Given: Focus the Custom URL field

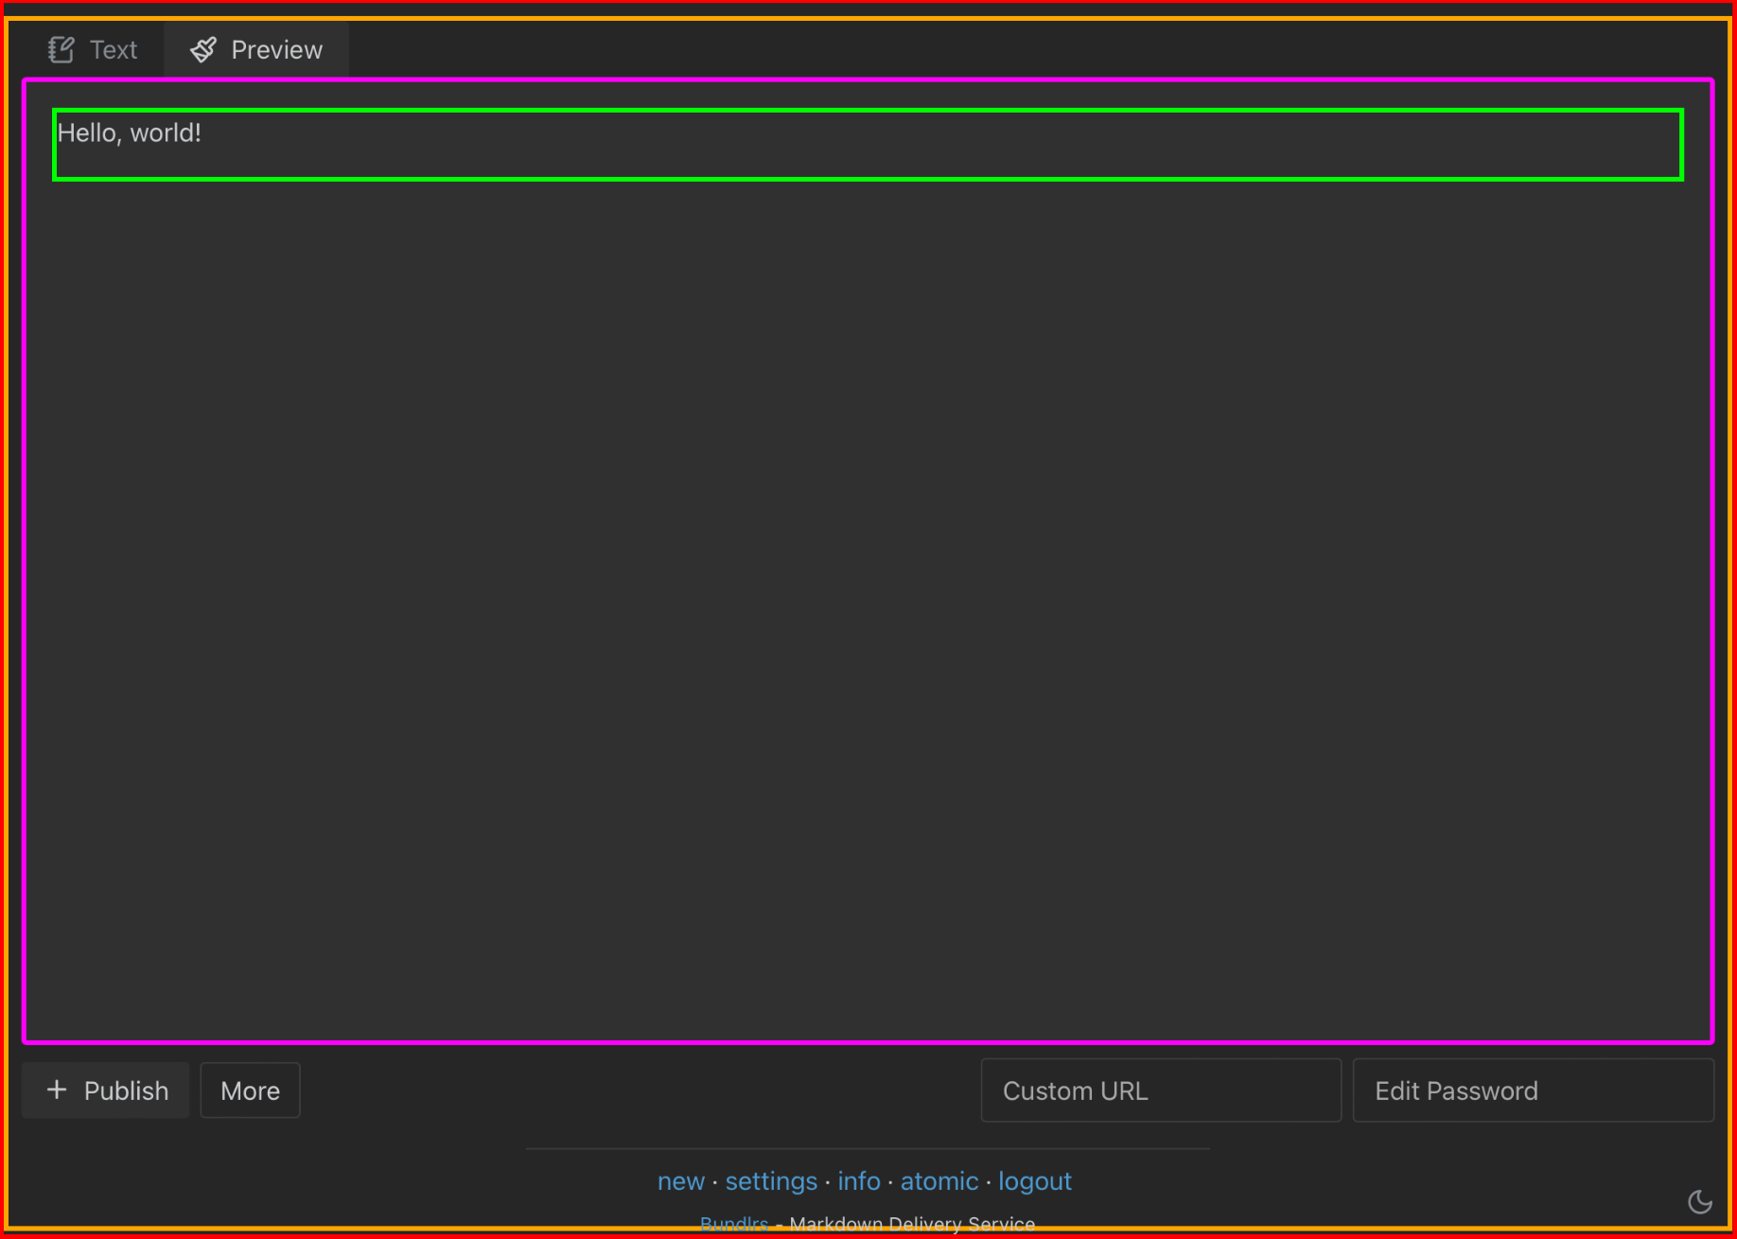Looking at the screenshot, I should click(x=1161, y=1091).
